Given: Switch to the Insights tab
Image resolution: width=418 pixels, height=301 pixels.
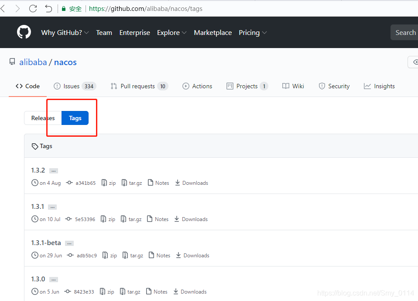Looking at the screenshot, I should tap(379, 86).
